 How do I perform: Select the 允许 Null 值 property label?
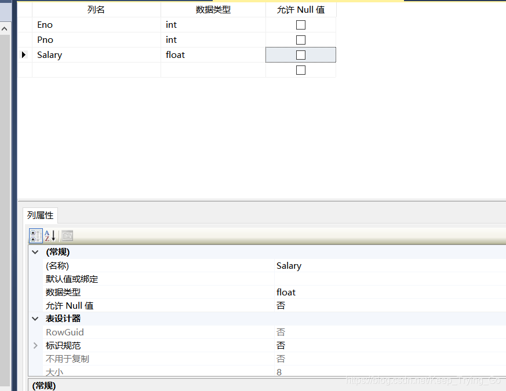[x=70, y=305]
